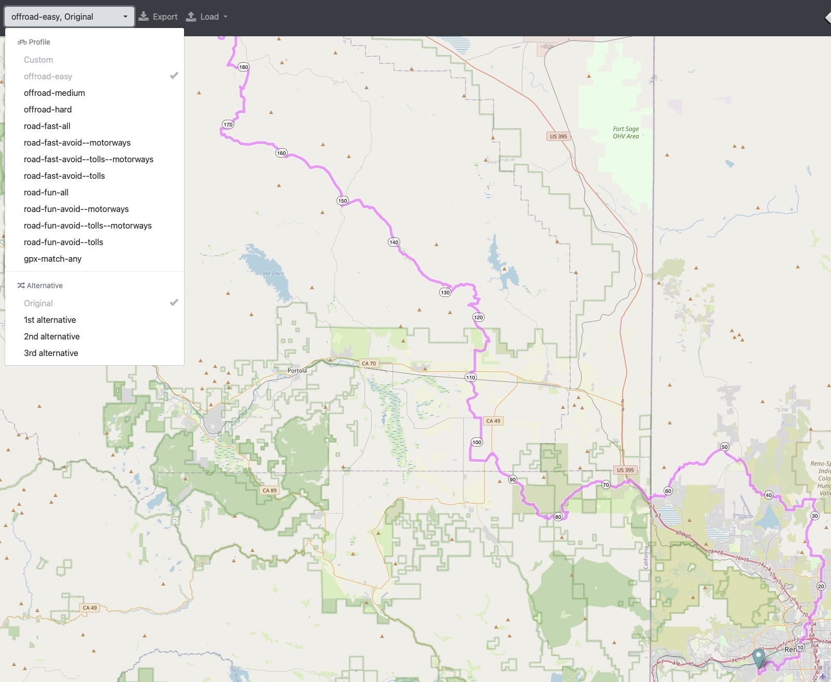Choose road-fun-avoid--tolls--motorways profile
831x682 pixels.
(94, 225)
